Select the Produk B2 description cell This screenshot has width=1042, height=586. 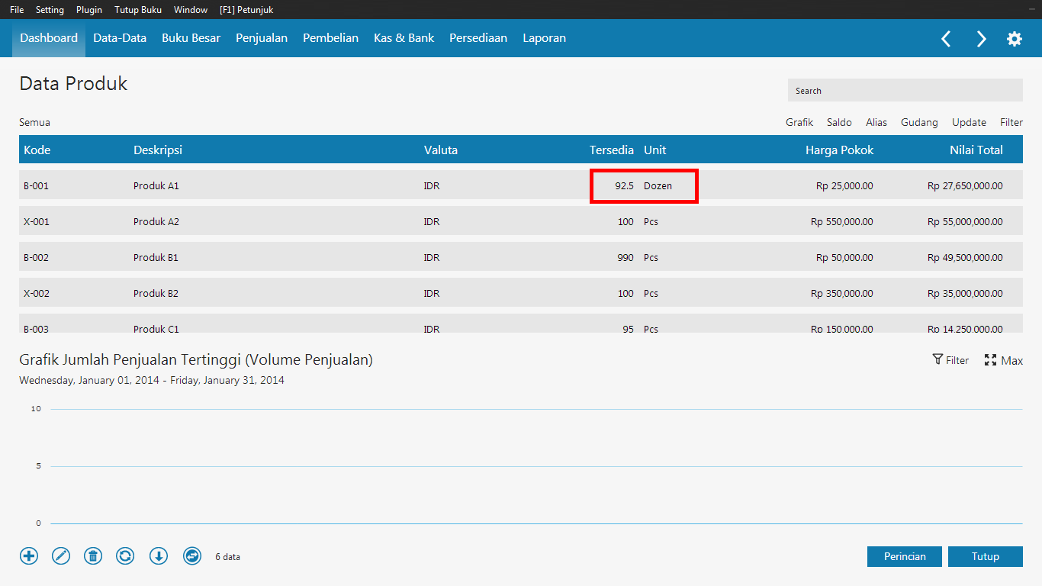(x=156, y=293)
